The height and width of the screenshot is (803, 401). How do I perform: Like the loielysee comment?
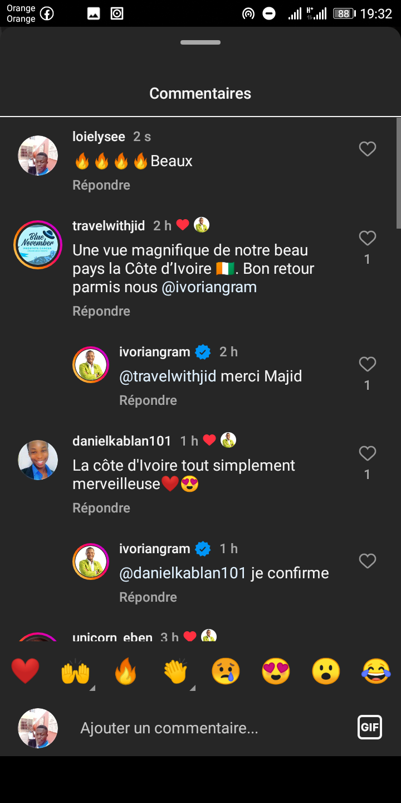367,149
